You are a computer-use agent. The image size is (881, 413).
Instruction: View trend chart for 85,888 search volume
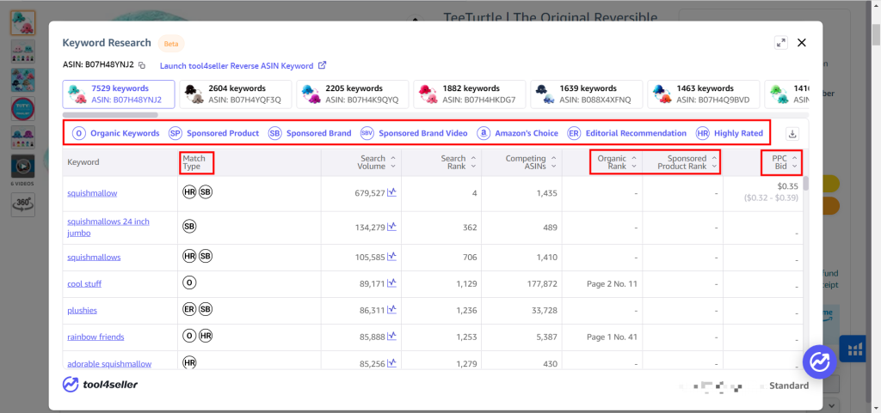coord(392,337)
